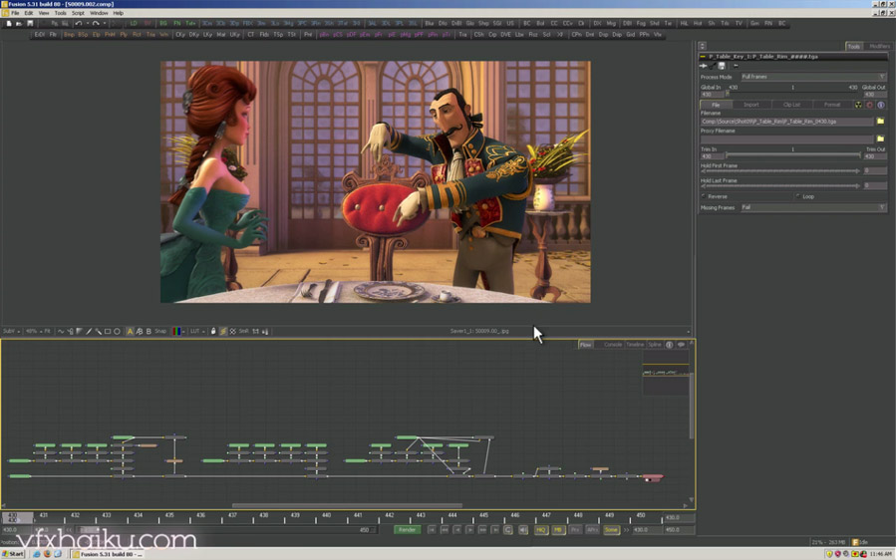Toggle the Some button in the time ruler
The width and height of the screenshot is (896, 560).
611,530
